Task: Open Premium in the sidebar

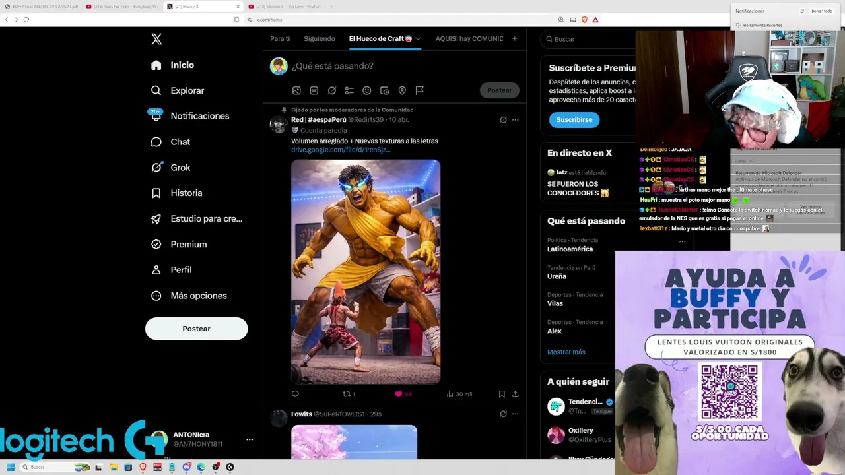Action: 178,244
